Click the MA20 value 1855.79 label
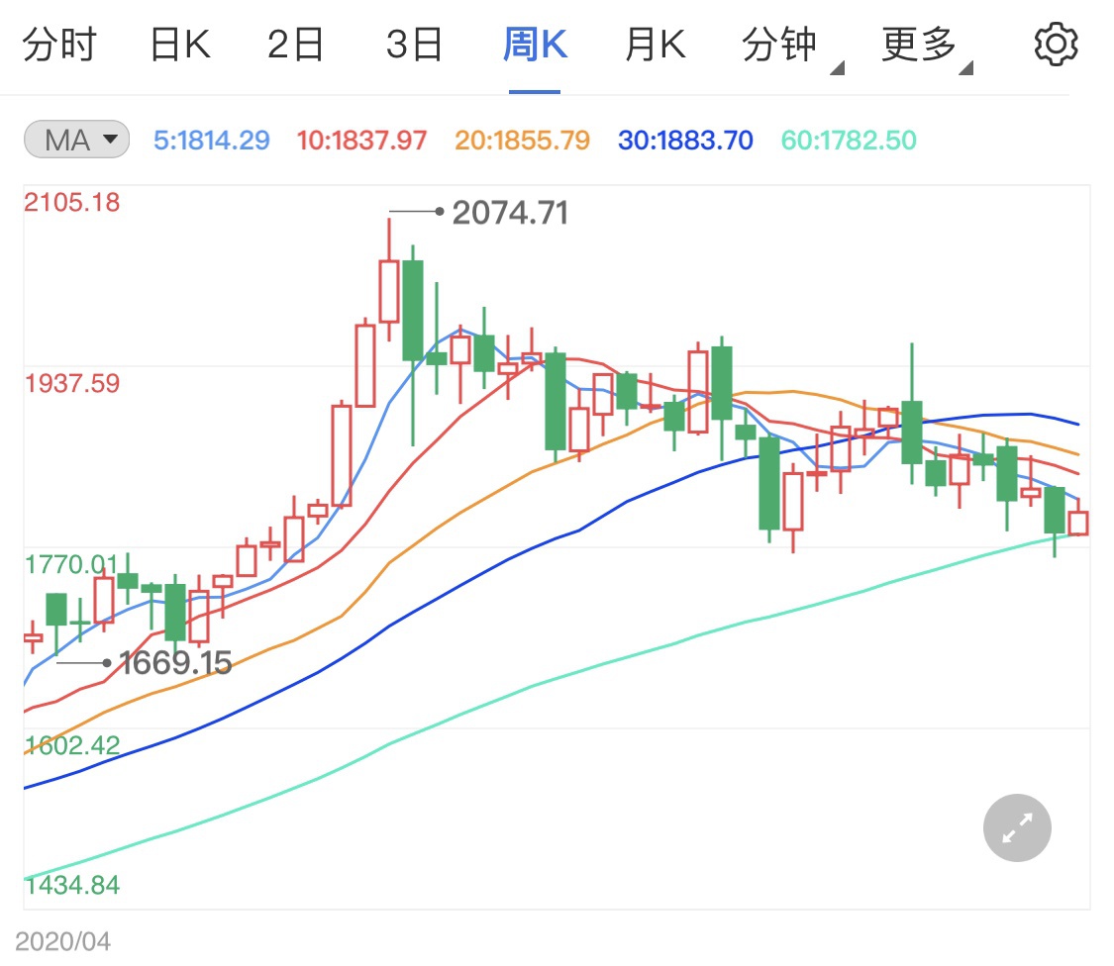 click(x=523, y=141)
